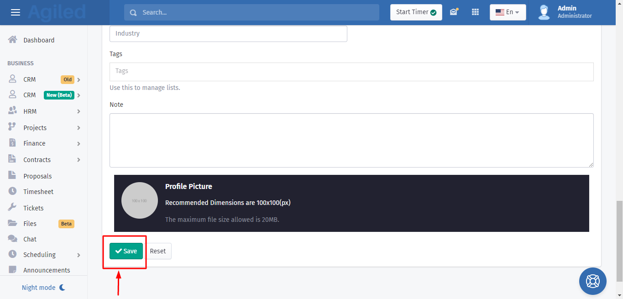The width and height of the screenshot is (623, 299).
Task: Go to Announcements in sidebar
Action: pos(47,270)
